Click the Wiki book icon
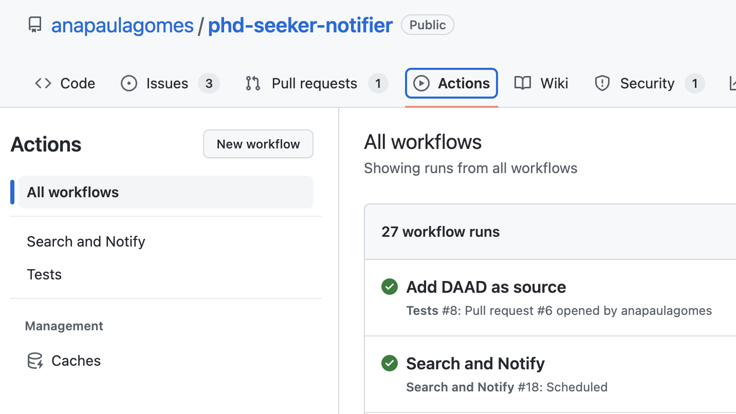The width and height of the screenshot is (736, 414). [523, 83]
